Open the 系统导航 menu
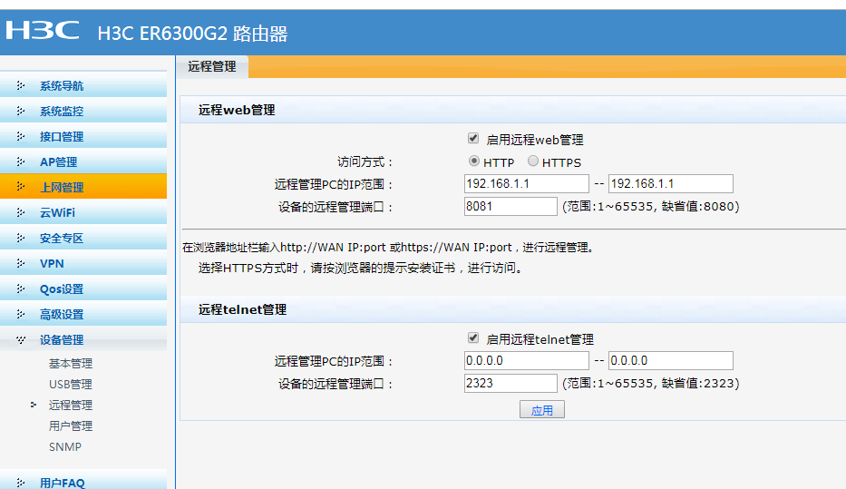Image resolution: width=846 pixels, height=489 pixels. [62, 86]
